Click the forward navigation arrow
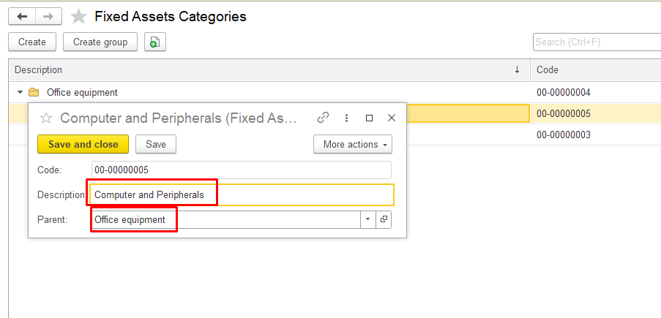This screenshot has height=318, width=661. 48,16
